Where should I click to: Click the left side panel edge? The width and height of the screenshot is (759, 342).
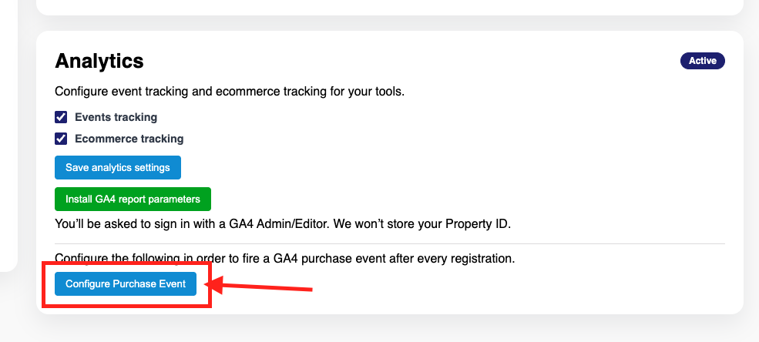(x=8, y=136)
